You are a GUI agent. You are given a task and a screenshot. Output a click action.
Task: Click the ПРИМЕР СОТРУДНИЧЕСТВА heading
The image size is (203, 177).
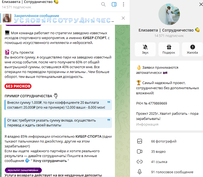[x=28, y=96]
